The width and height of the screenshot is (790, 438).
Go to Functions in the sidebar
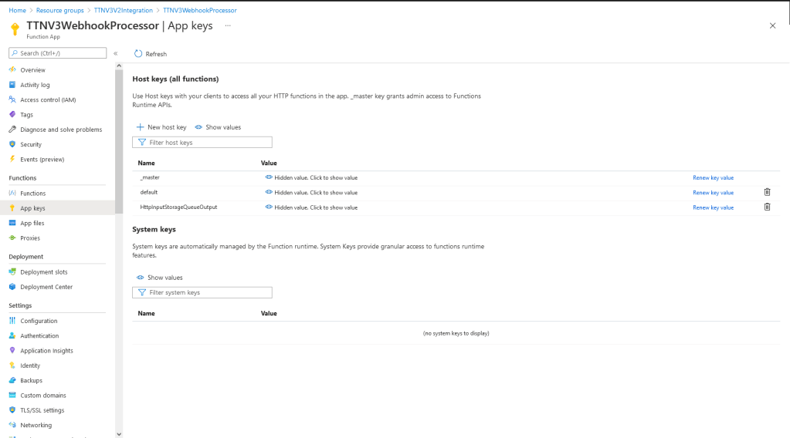coord(32,194)
